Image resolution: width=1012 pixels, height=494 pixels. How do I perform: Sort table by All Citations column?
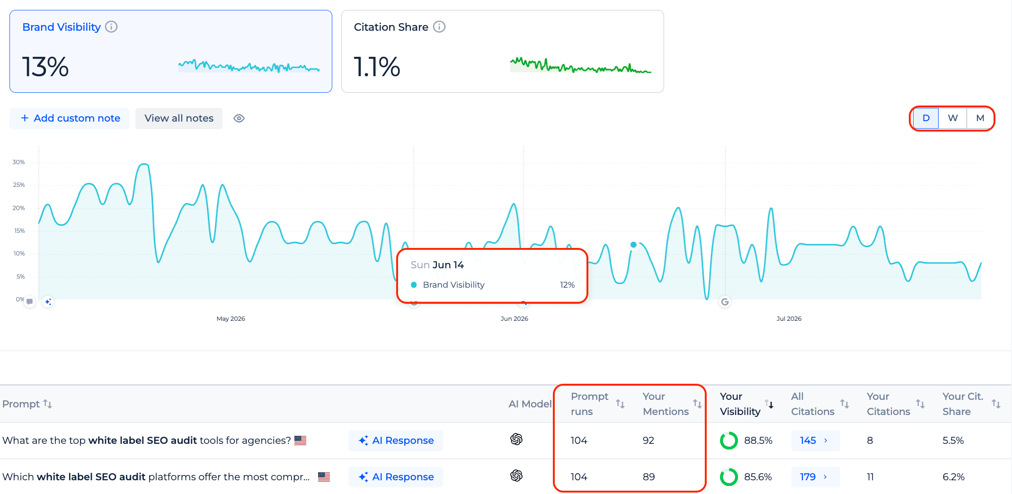tap(844, 404)
